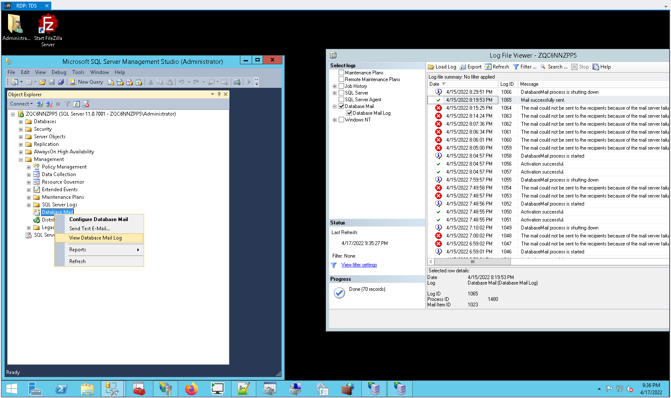This screenshot has height=398, width=671.
Task: Open the Tools menu in SSMS
Action: click(x=78, y=72)
